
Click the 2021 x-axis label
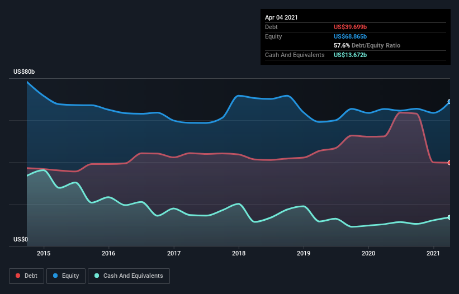433,253
